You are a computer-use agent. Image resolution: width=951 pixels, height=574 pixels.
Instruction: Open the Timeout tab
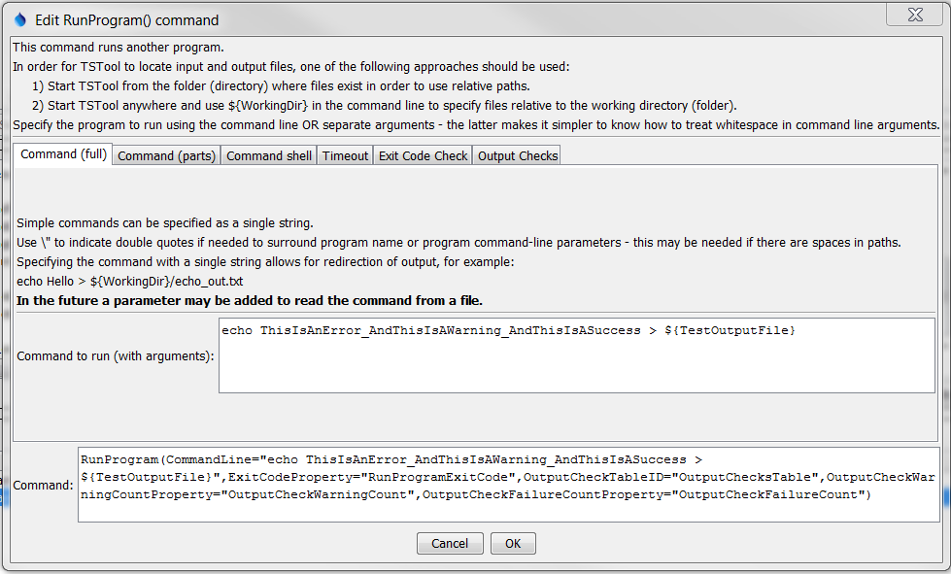point(344,153)
